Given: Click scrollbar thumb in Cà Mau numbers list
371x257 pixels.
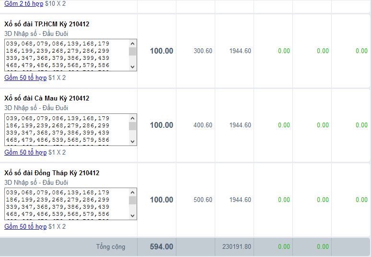Looking at the screenshot, I should [132, 126].
